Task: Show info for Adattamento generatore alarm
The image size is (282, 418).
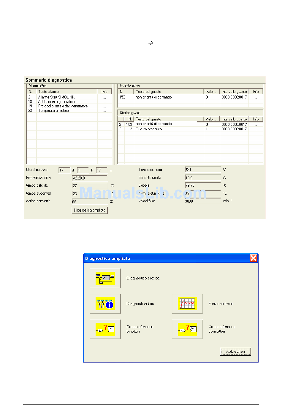Action: tap(104, 102)
